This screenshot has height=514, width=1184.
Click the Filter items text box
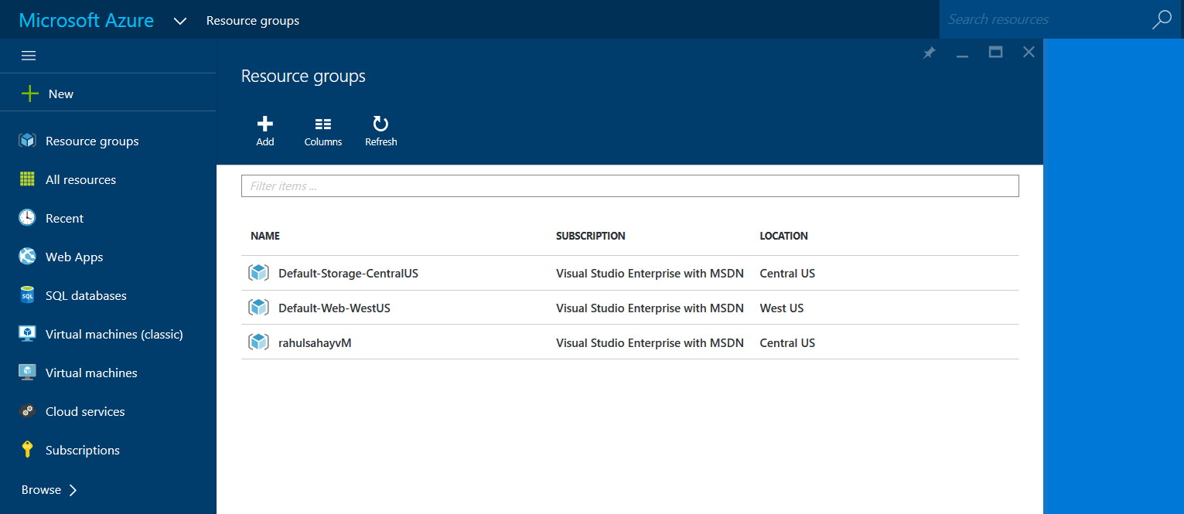point(630,186)
